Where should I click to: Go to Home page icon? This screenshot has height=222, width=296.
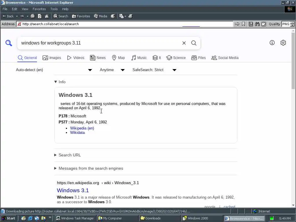pos(47,16)
